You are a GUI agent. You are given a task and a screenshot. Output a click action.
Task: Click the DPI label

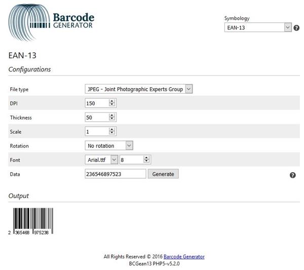point(14,103)
